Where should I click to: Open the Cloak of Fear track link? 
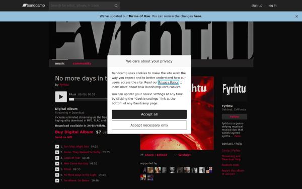[72, 158]
